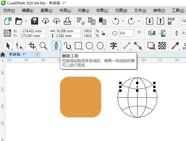Screen dimensions: 186x141
Task: Click the Home welcome screen icon
Action: tap(3, 55)
